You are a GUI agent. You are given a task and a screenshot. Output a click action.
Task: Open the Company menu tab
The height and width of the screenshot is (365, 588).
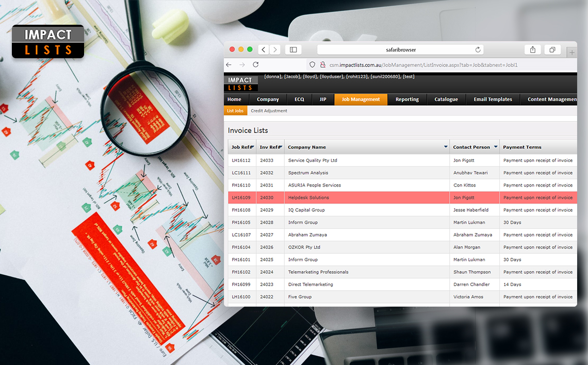coord(268,99)
